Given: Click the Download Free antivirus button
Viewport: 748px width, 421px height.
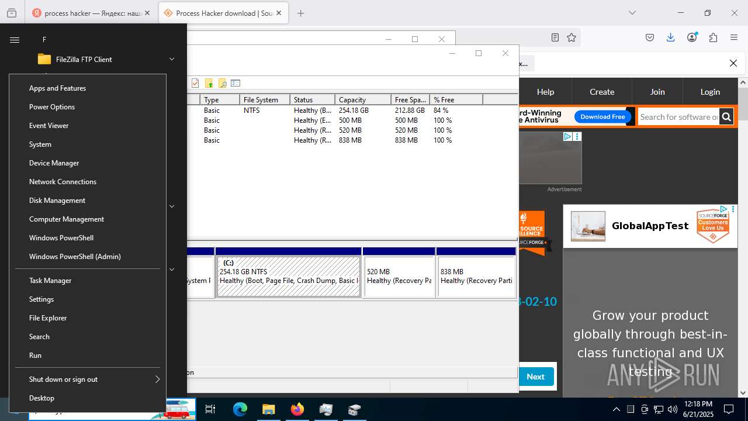Looking at the screenshot, I should point(602,116).
